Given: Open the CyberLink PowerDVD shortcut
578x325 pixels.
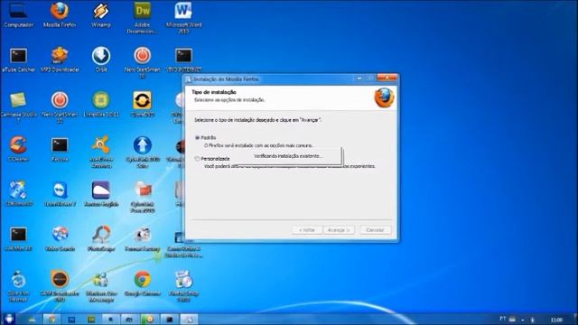Looking at the screenshot, I should point(142,197).
